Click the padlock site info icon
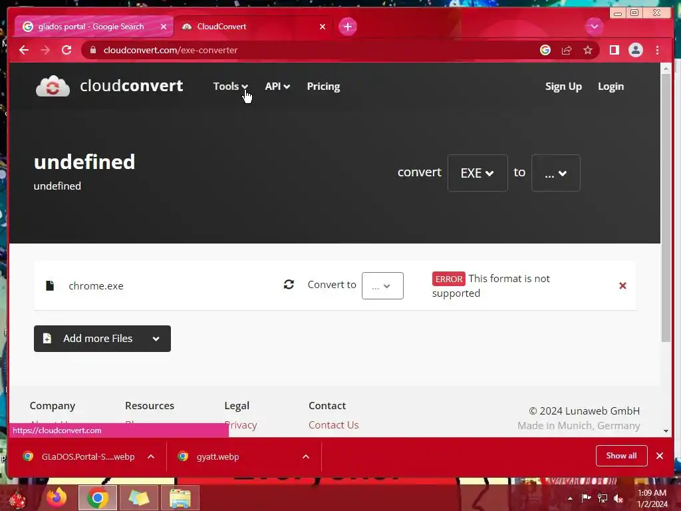This screenshot has height=511, width=681. pyautogui.click(x=92, y=50)
